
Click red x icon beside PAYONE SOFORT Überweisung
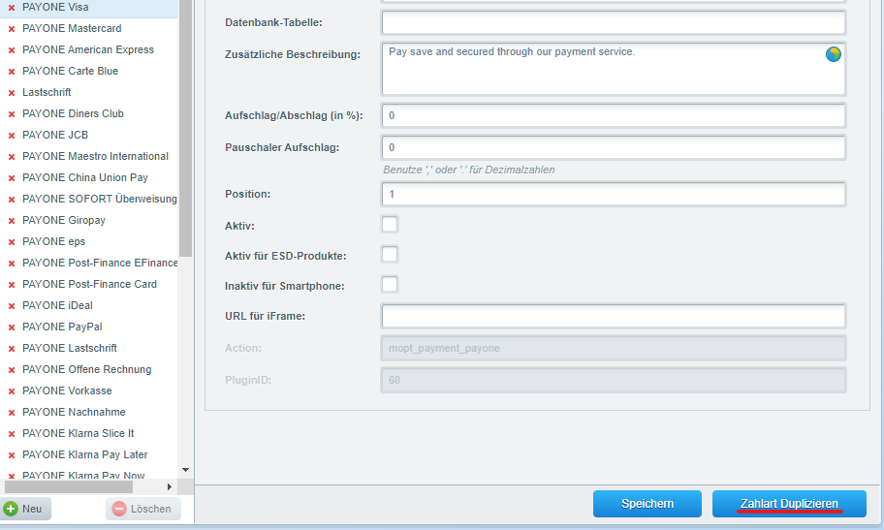point(12,200)
